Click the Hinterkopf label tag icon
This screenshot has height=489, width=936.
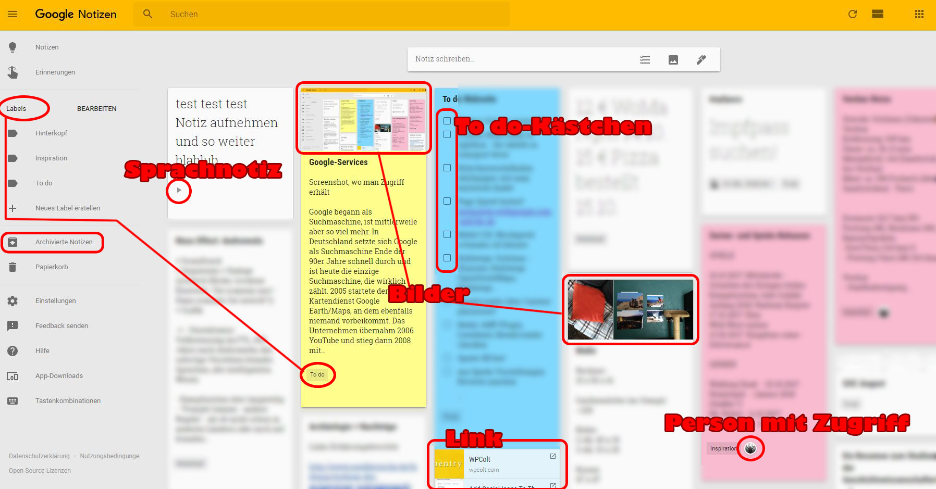(13, 133)
